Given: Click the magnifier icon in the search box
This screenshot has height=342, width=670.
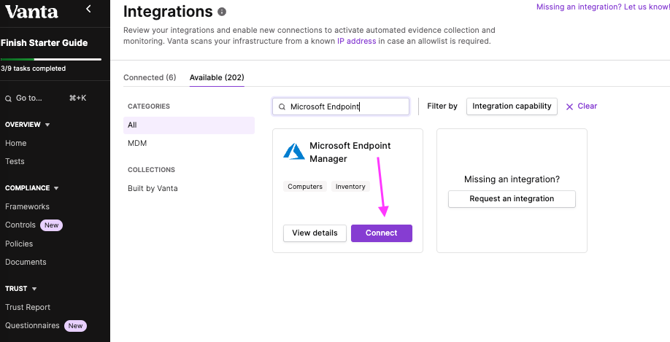Looking at the screenshot, I should (x=282, y=106).
